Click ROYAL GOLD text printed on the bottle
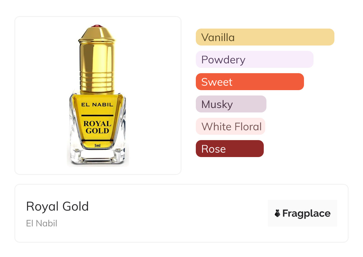 pyautogui.click(x=97, y=127)
